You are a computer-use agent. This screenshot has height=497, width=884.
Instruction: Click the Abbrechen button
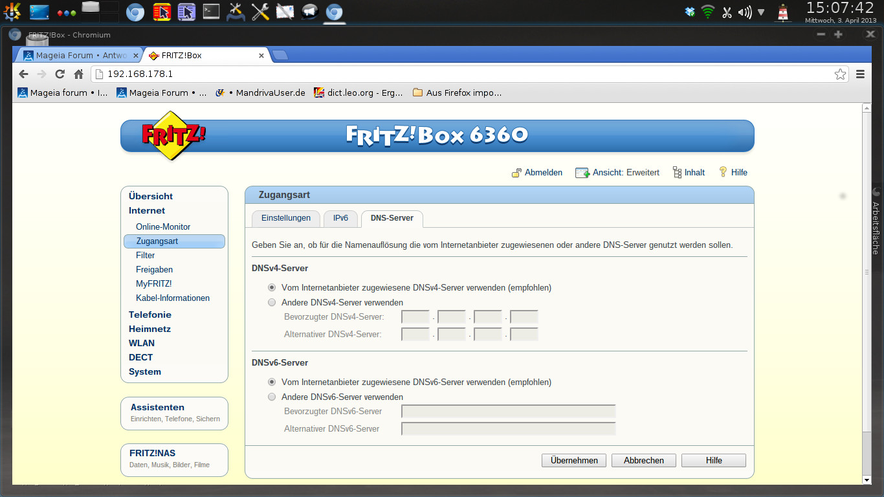click(644, 460)
